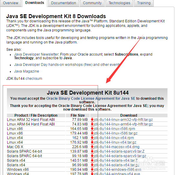
Task: Click the Mac OS X row label
Action: tap(15, 147)
